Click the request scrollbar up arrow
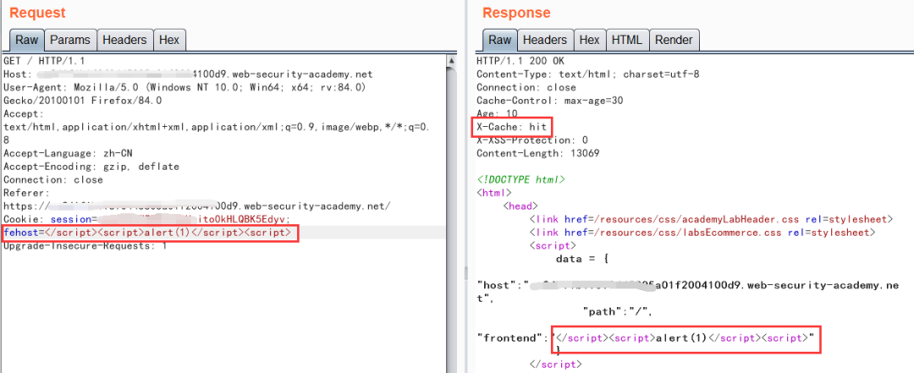Image resolution: width=914 pixels, height=373 pixels. point(452,61)
